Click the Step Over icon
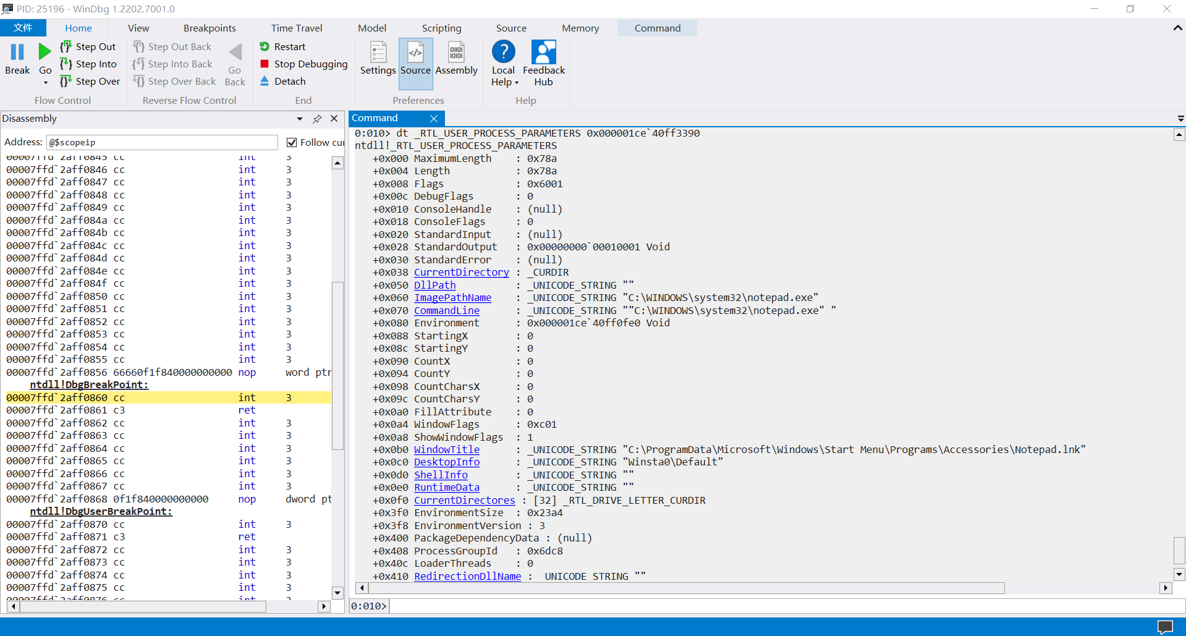The height and width of the screenshot is (636, 1186). coord(66,81)
